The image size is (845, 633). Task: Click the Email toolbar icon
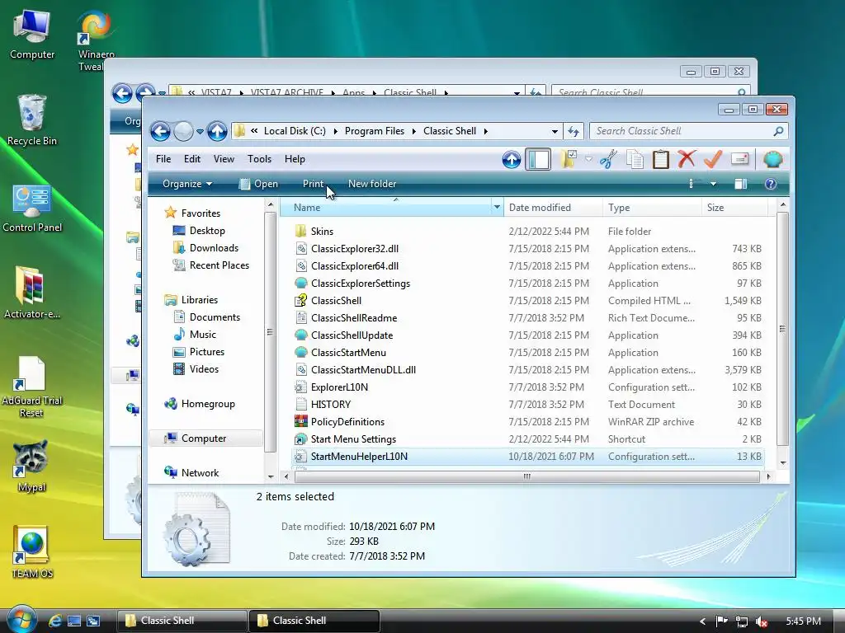click(740, 159)
